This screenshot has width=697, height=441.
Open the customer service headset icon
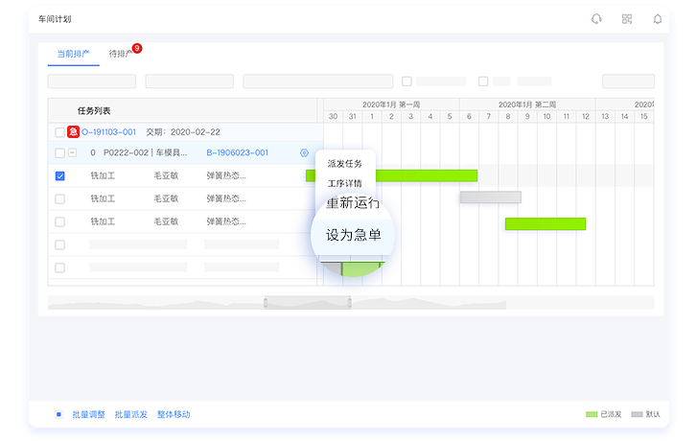pos(596,19)
